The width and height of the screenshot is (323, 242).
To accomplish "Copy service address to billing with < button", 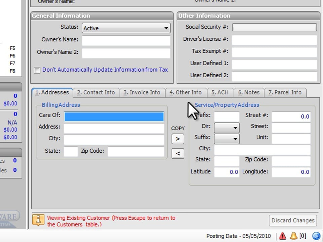I will (x=178, y=153).
